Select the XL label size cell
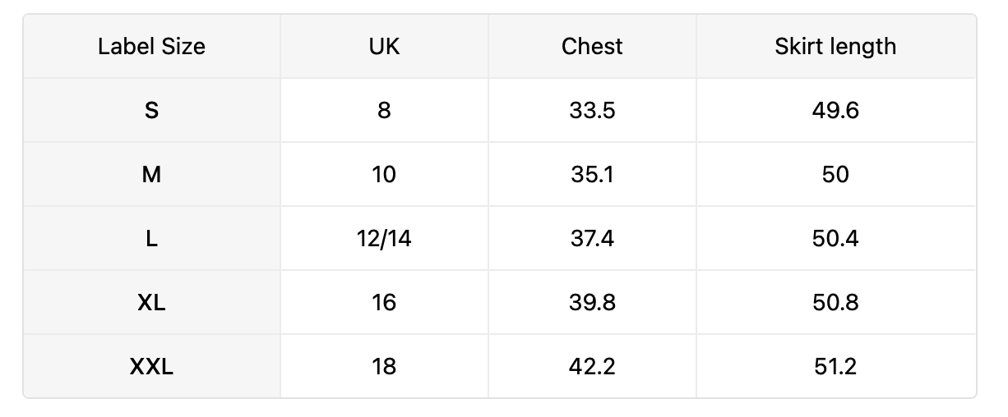This screenshot has width=1008, height=417. tap(151, 302)
